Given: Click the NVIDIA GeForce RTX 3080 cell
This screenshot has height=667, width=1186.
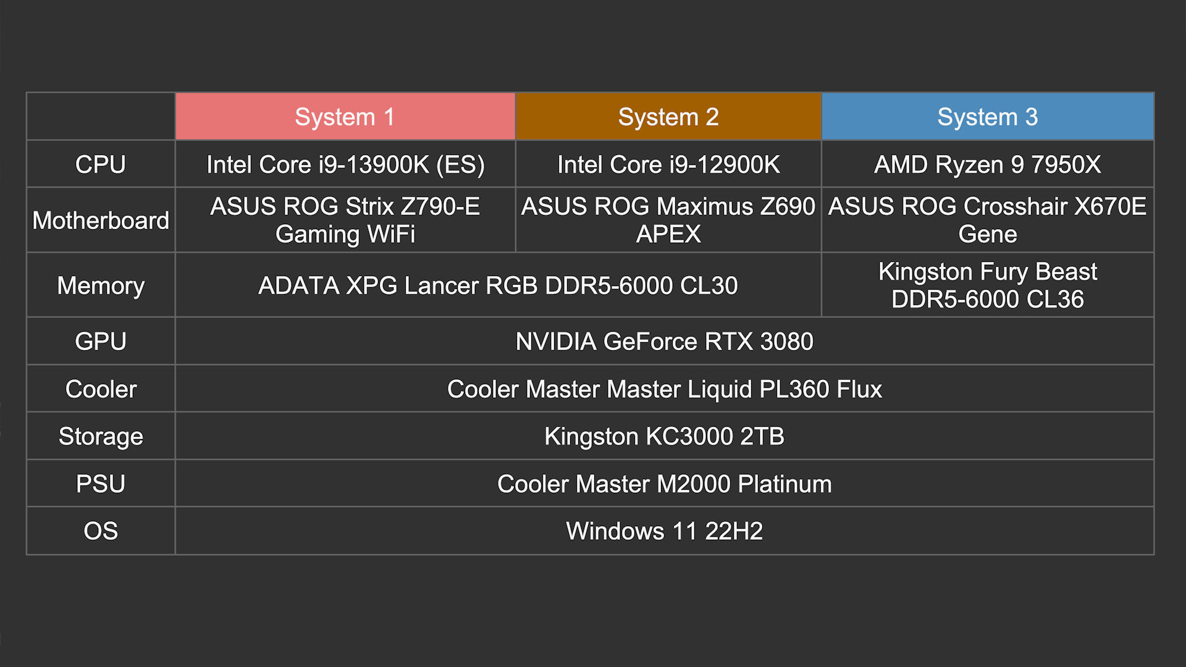Looking at the screenshot, I should tap(664, 341).
